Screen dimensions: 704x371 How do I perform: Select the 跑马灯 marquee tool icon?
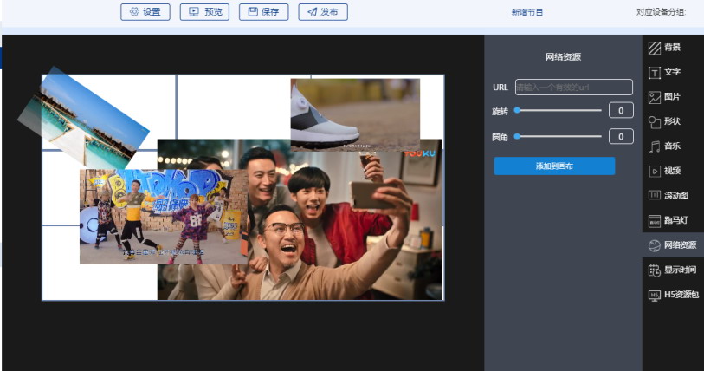[x=655, y=221]
